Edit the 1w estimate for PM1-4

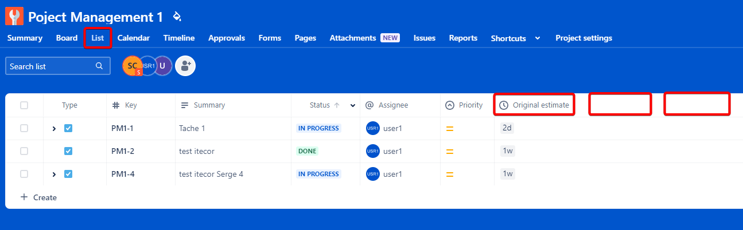(508, 174)
